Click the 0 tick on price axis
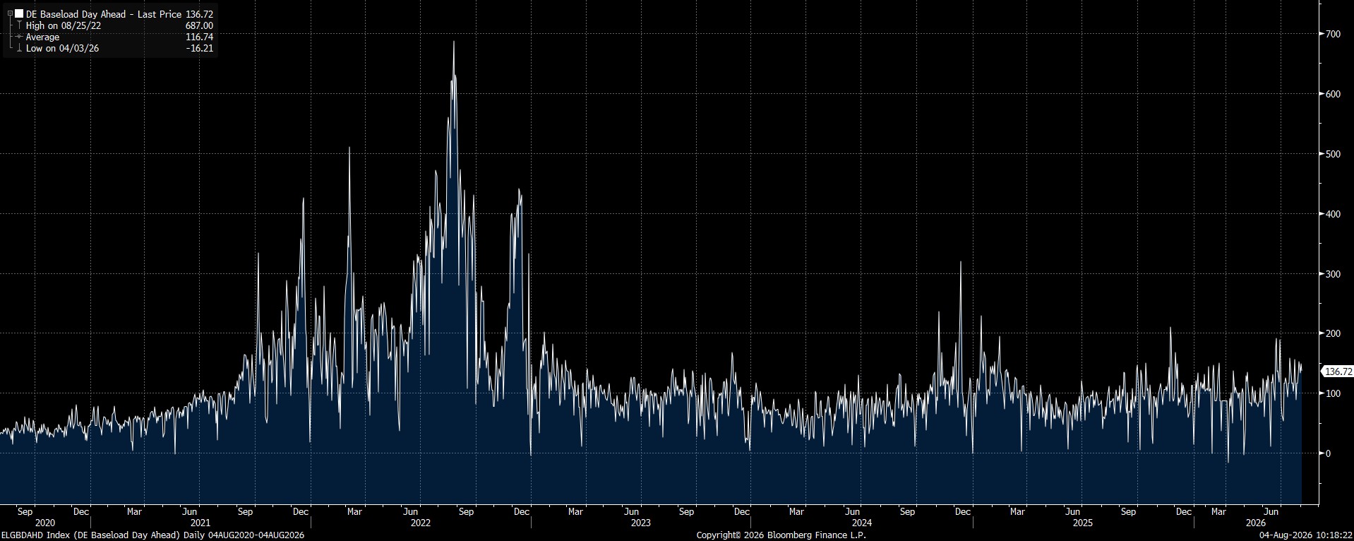This screenshot has height=541, width=1354. point(1328,453)
